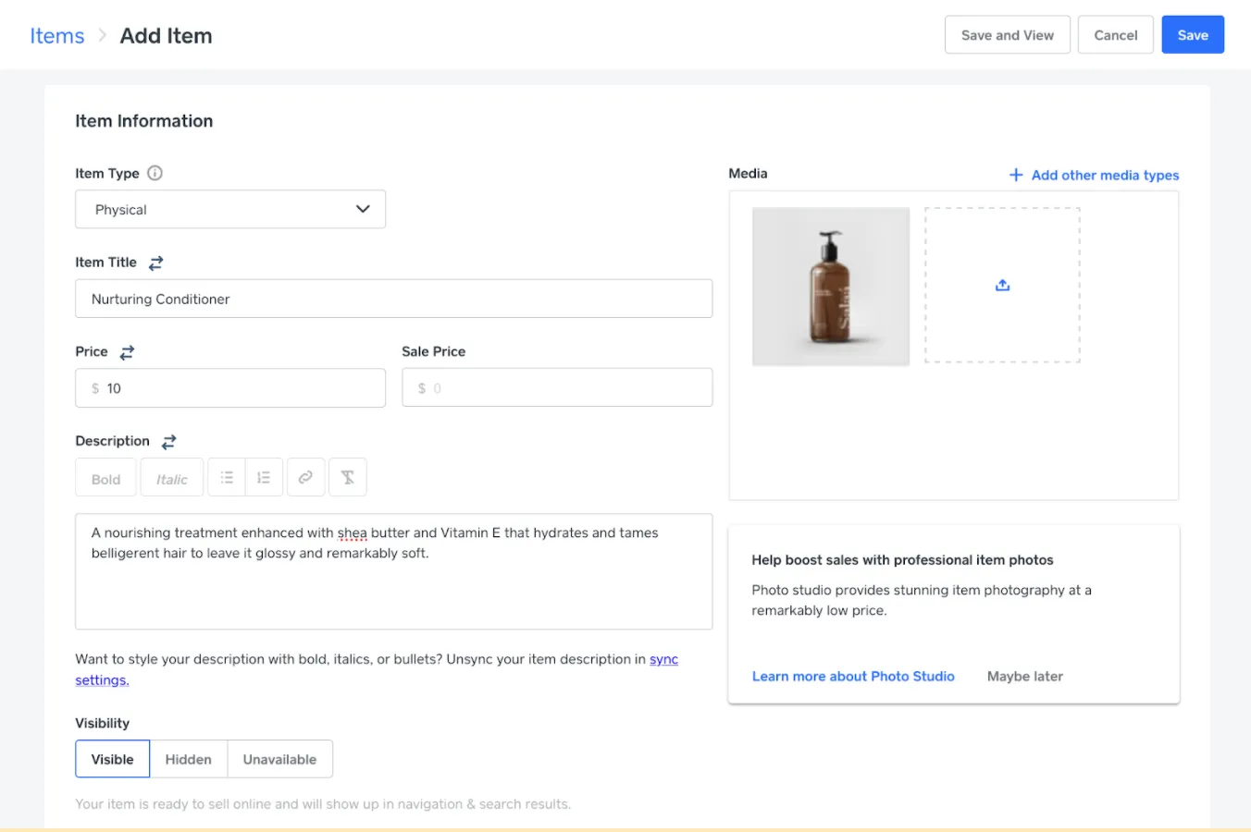Select the Visible visibility option
The height and width of the screenshot is (832, 1251).
[x=112, y=758]
